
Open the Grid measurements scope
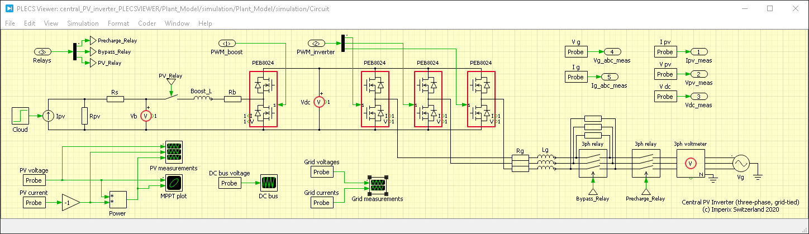(377, 185)
